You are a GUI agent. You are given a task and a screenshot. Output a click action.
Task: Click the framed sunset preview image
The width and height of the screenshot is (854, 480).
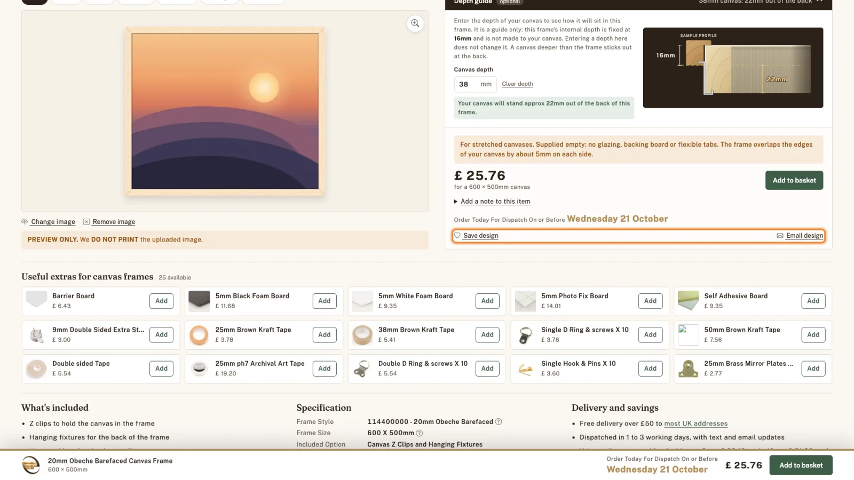[x=225, y=111]
